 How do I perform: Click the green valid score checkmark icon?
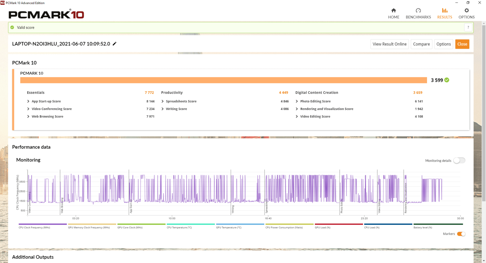[x=12, y=27]
